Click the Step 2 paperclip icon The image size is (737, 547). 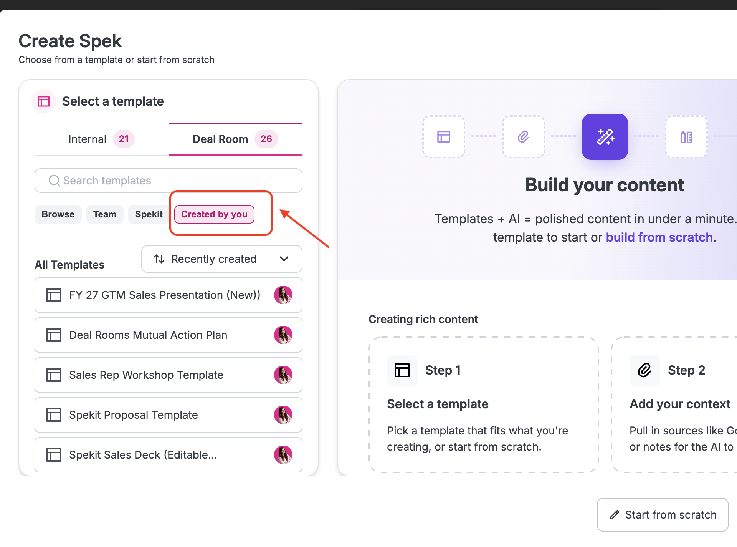(x=645, y=370)
